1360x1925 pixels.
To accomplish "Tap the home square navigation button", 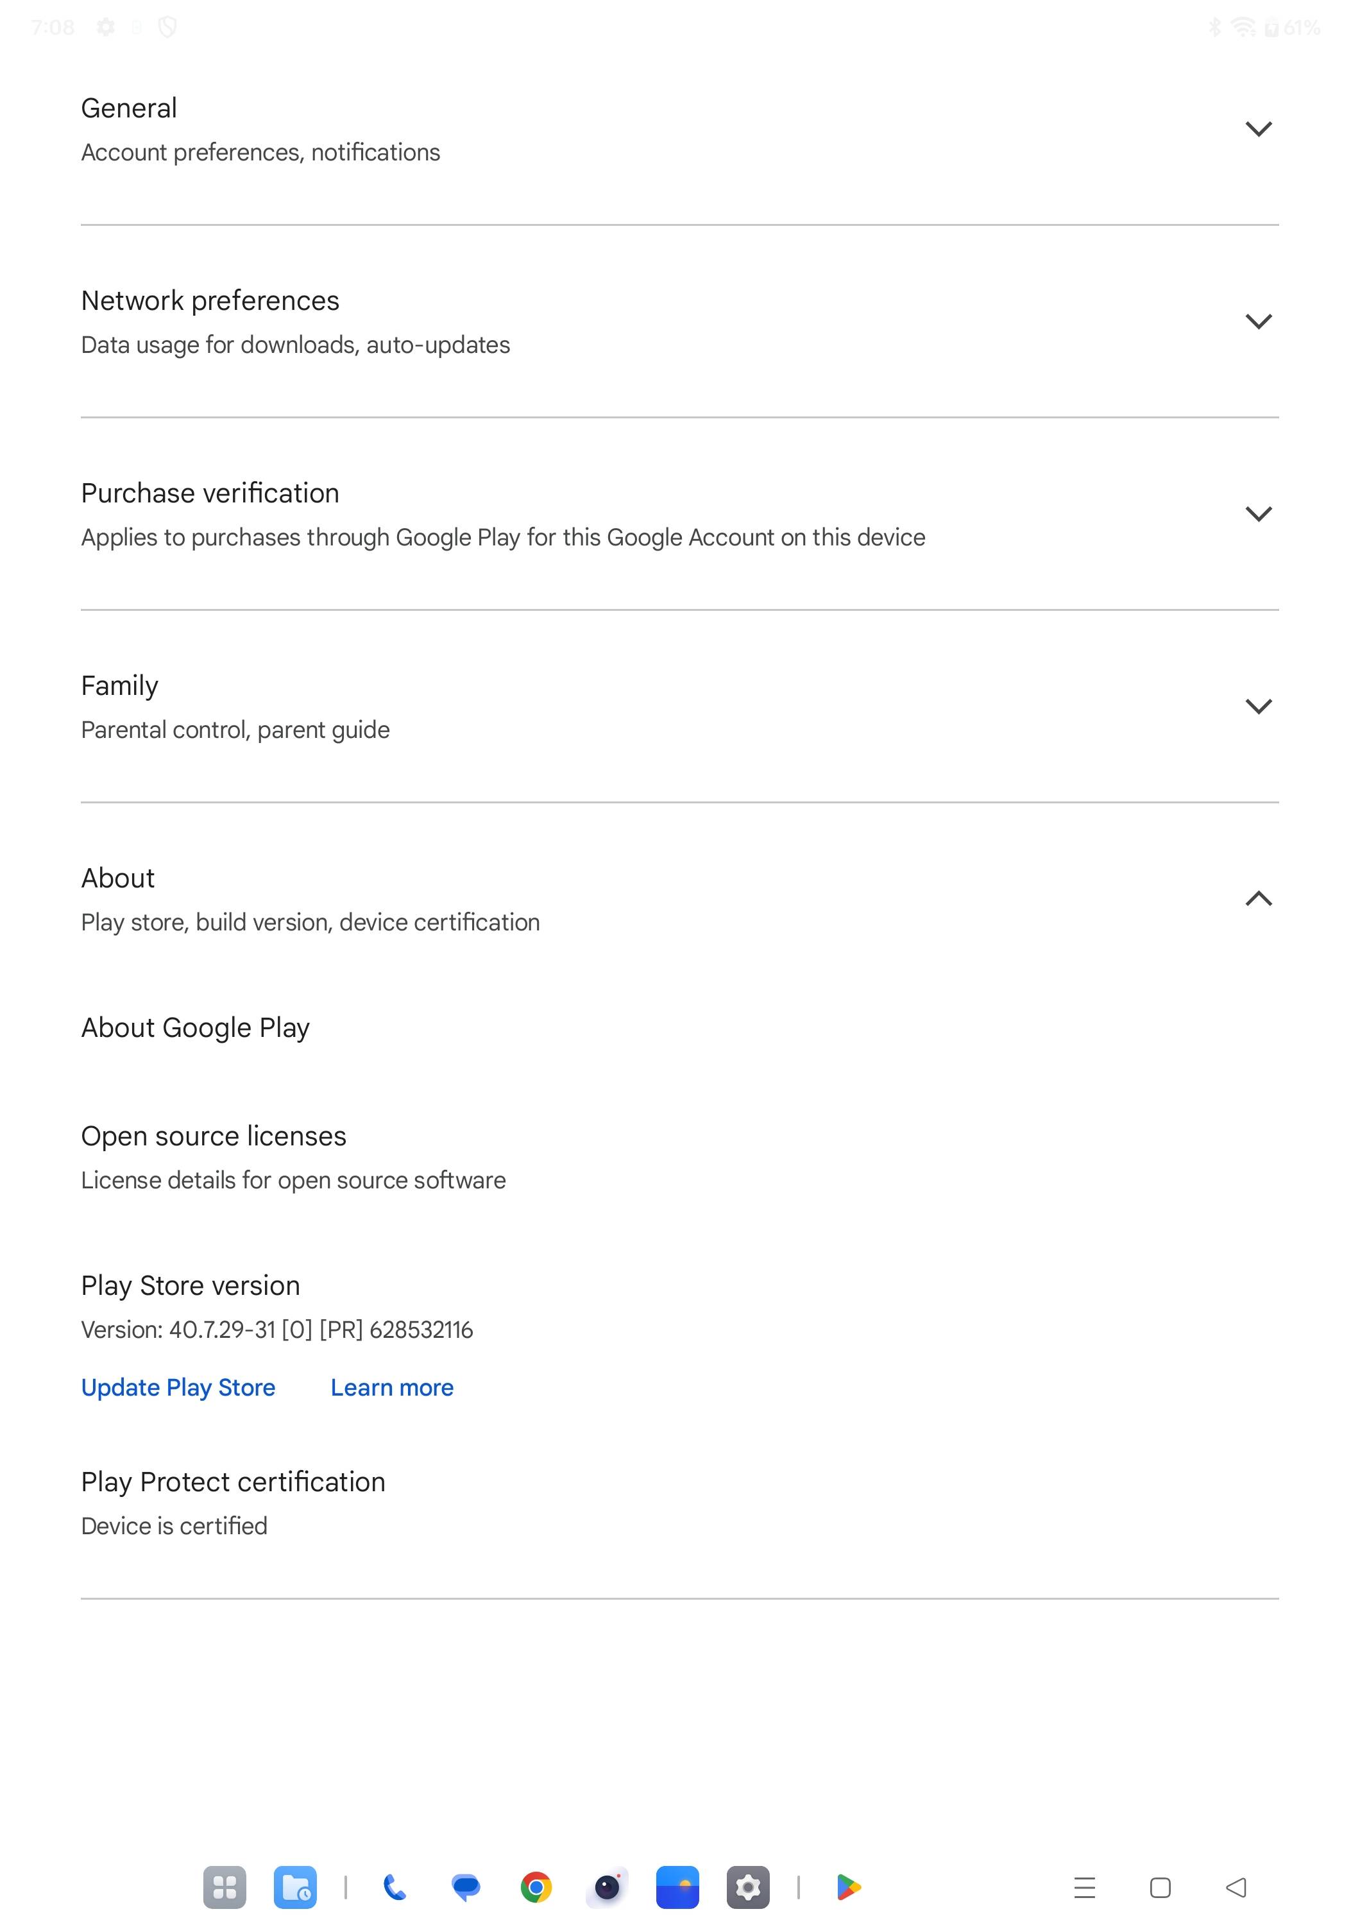I will coord(1160,1887).
